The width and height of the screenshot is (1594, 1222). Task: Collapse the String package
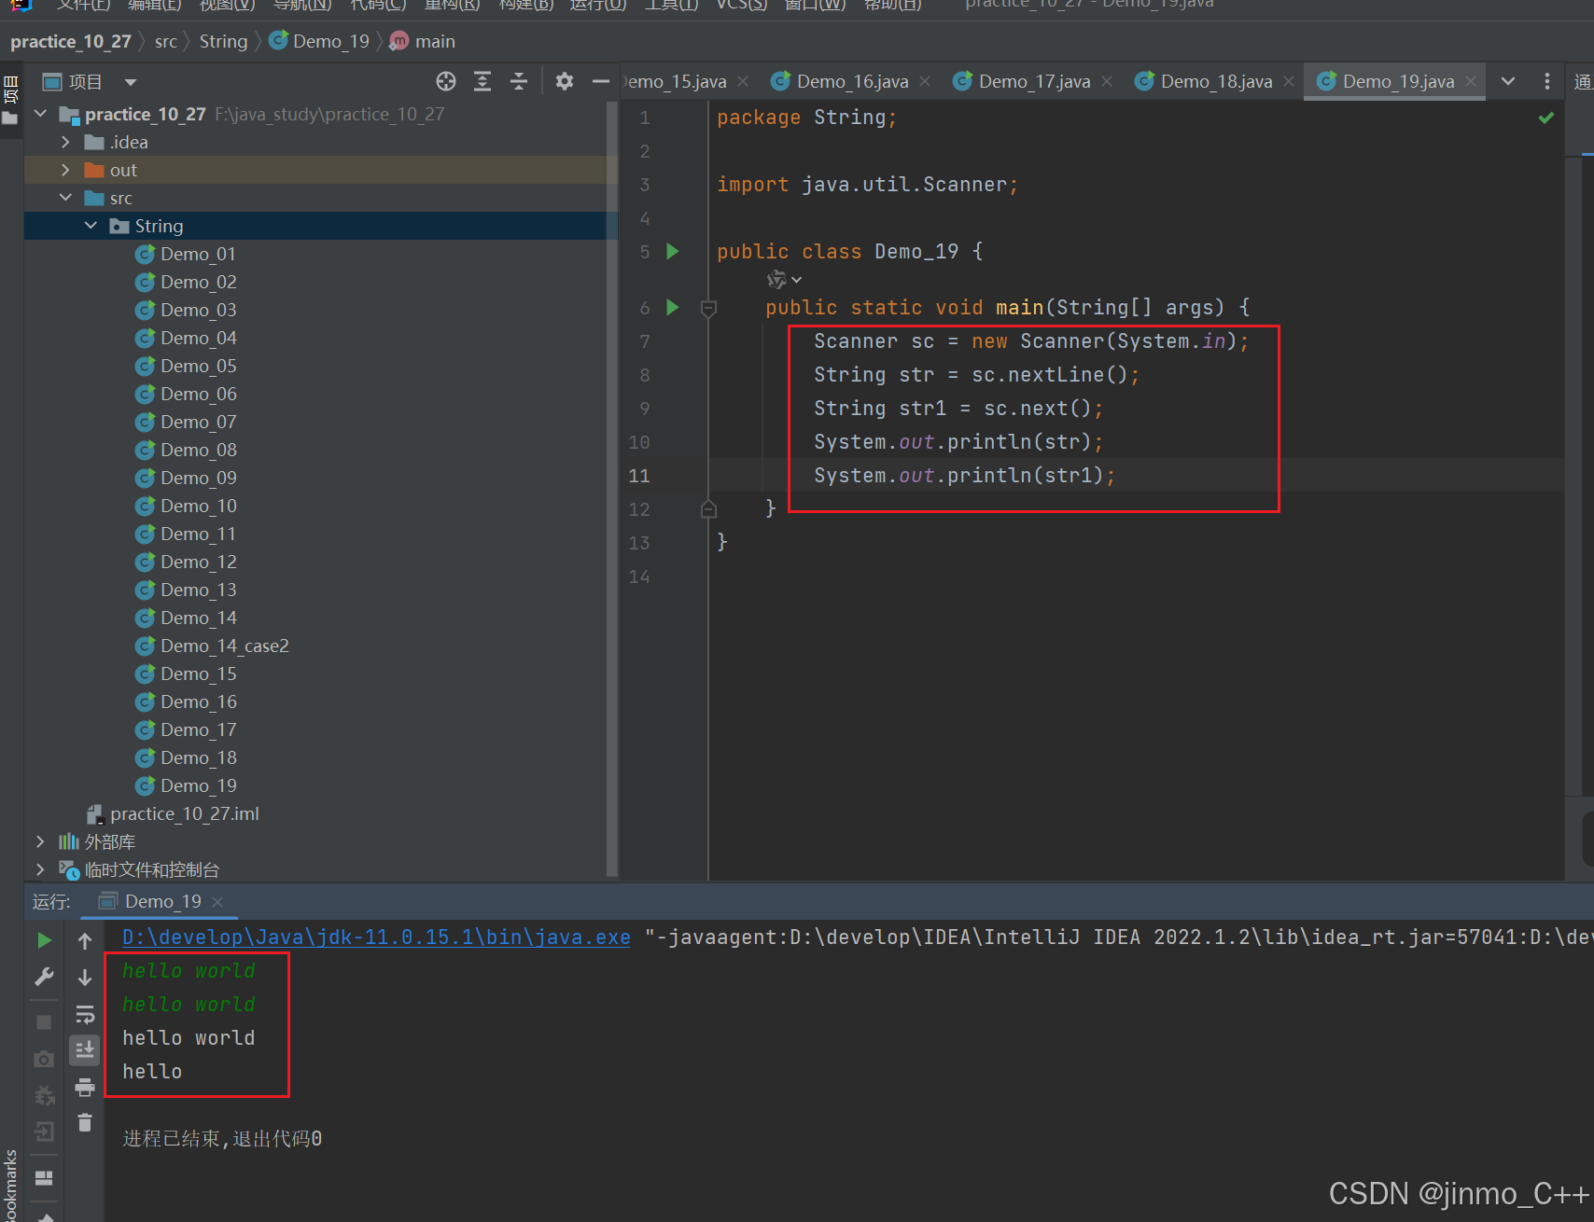click(x=91, y=226)
